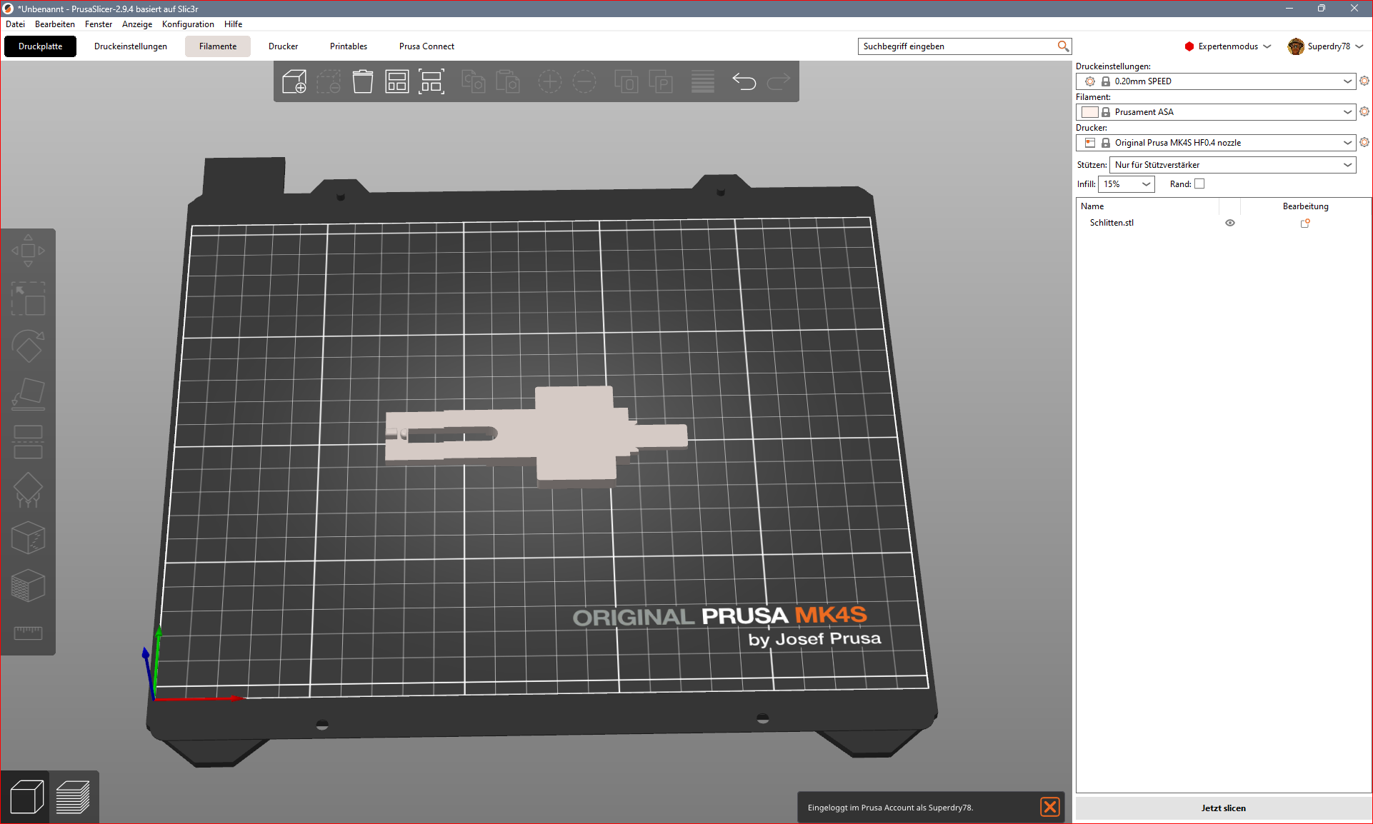The height and width of the screenshot is (824, 1373).
Task: Select the 3D editor view cube
Action: click(x=26, y=797)
